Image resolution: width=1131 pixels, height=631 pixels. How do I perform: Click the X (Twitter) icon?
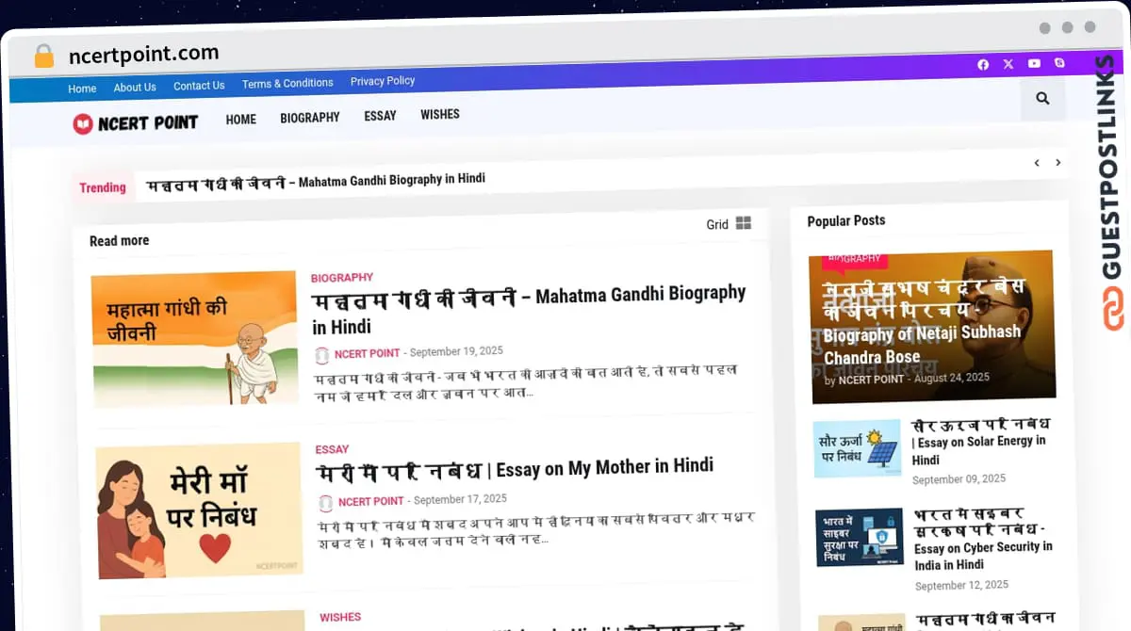(1008, 64)
